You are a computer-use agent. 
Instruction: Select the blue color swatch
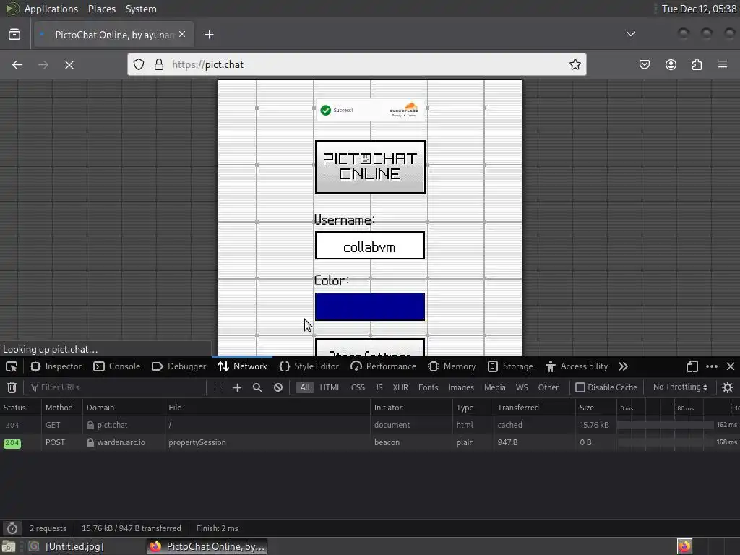[x=369, y=306]
